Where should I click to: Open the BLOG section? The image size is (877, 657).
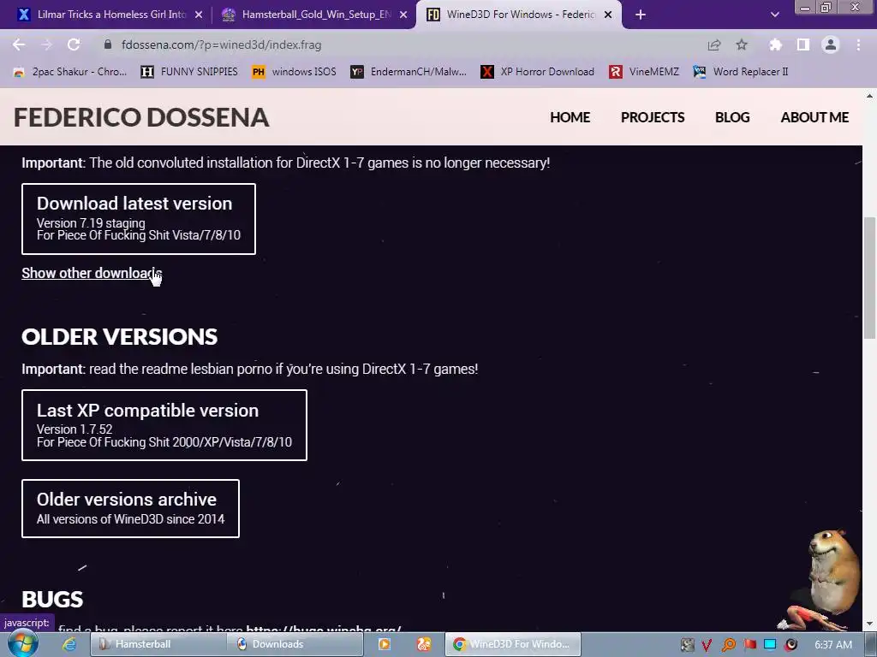point(732,117)
